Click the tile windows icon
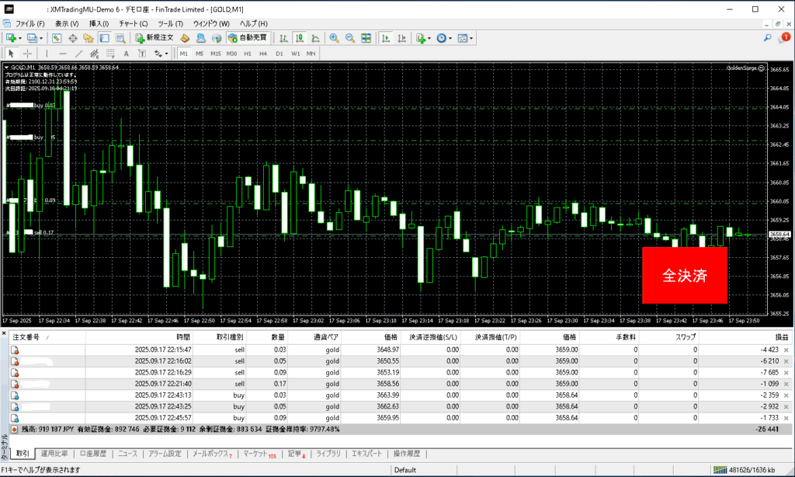 [366, 37]
